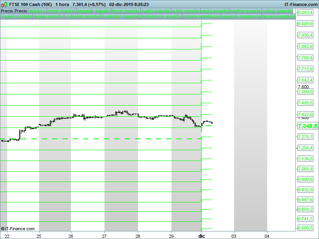This screenshot has width=319, height=239.
Task: Select the 'primer soporte' indicator label
Action: click(61, 11)
